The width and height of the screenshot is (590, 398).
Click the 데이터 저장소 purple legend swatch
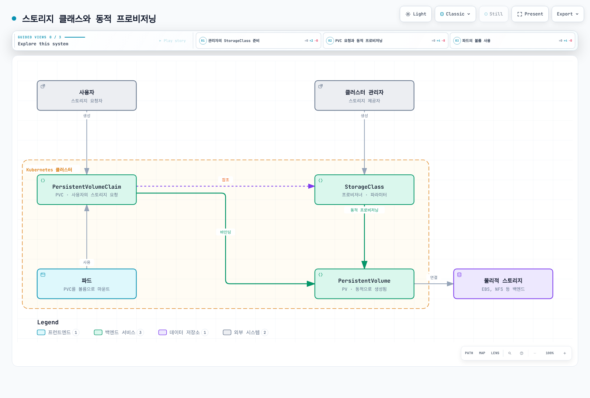(163, 332)
